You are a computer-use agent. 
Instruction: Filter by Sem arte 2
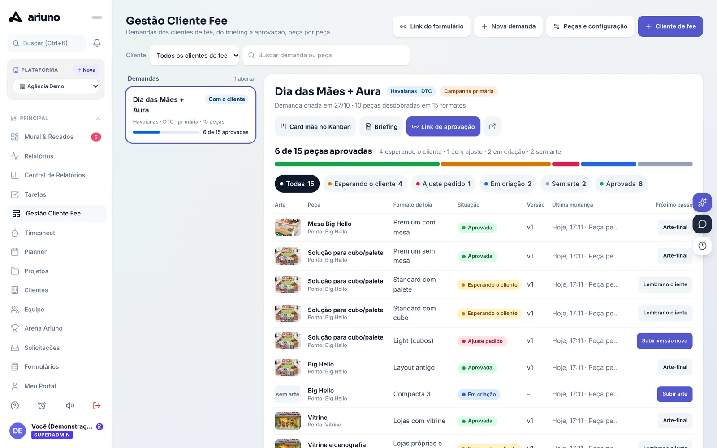(566, 184)
